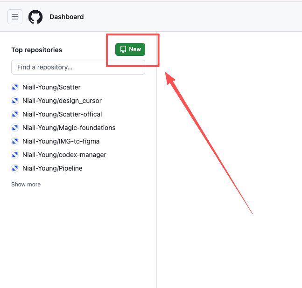Open the Niall-Young/IMG-to-figma repository
This screenshot has width=302, height=288.
coord(61,141)
